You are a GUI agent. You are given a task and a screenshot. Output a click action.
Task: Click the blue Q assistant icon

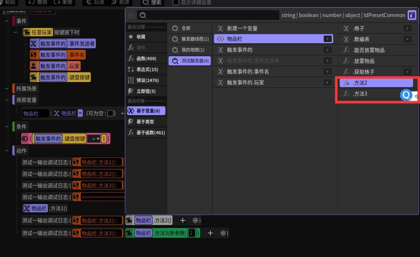click(406, 95)
